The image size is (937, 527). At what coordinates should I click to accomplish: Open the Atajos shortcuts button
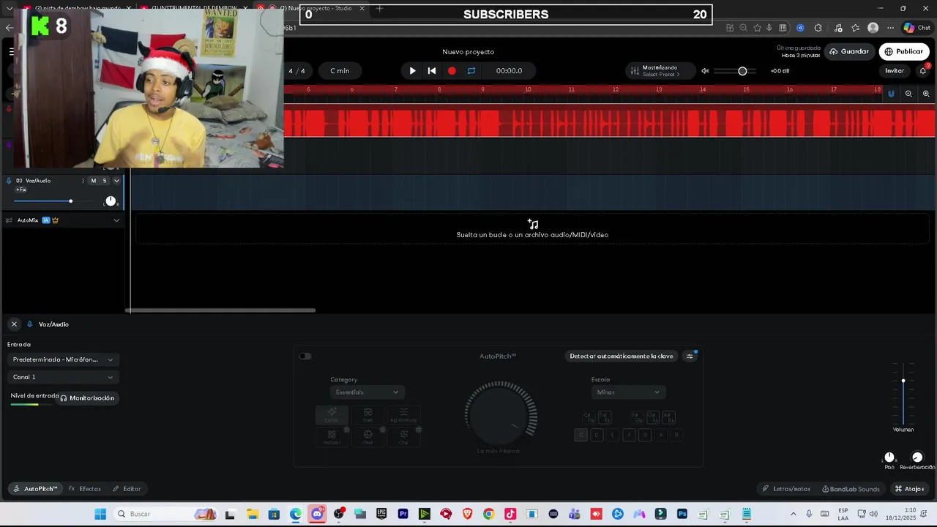pos(909,489)
